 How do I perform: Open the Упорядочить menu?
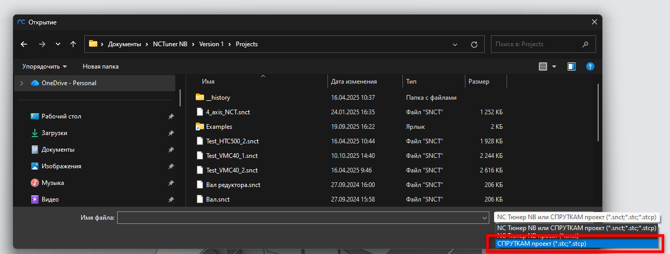click(44, 66)
